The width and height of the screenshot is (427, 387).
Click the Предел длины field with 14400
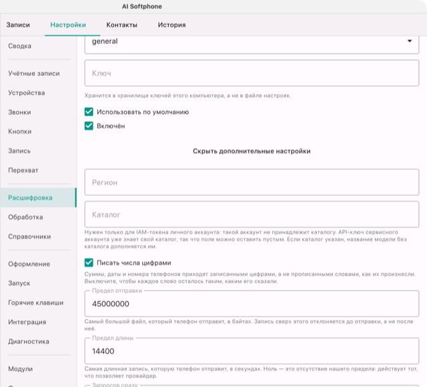tap(252, 351)
